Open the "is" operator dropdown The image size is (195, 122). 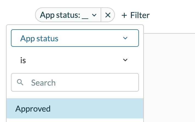pos(75,60)
